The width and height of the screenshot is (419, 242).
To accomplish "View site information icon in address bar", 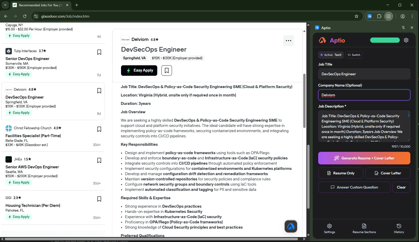I will [36, 16].
